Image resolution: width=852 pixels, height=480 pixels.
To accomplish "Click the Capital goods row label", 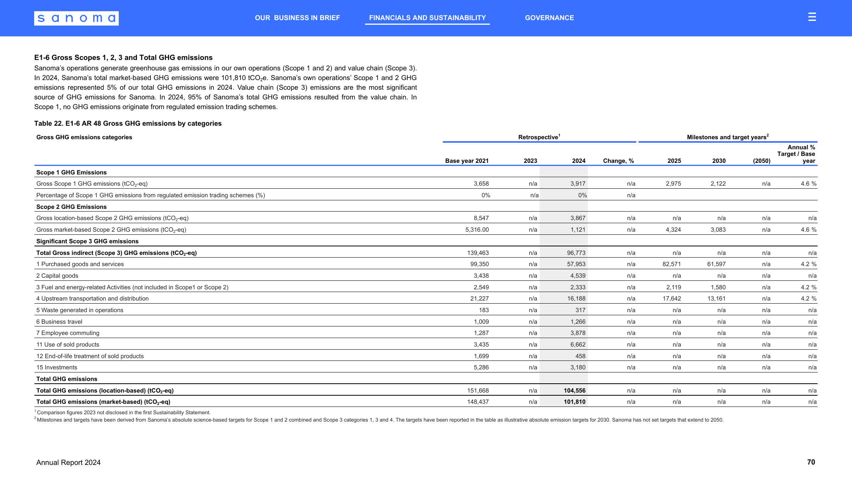I will tap(57, 276).
